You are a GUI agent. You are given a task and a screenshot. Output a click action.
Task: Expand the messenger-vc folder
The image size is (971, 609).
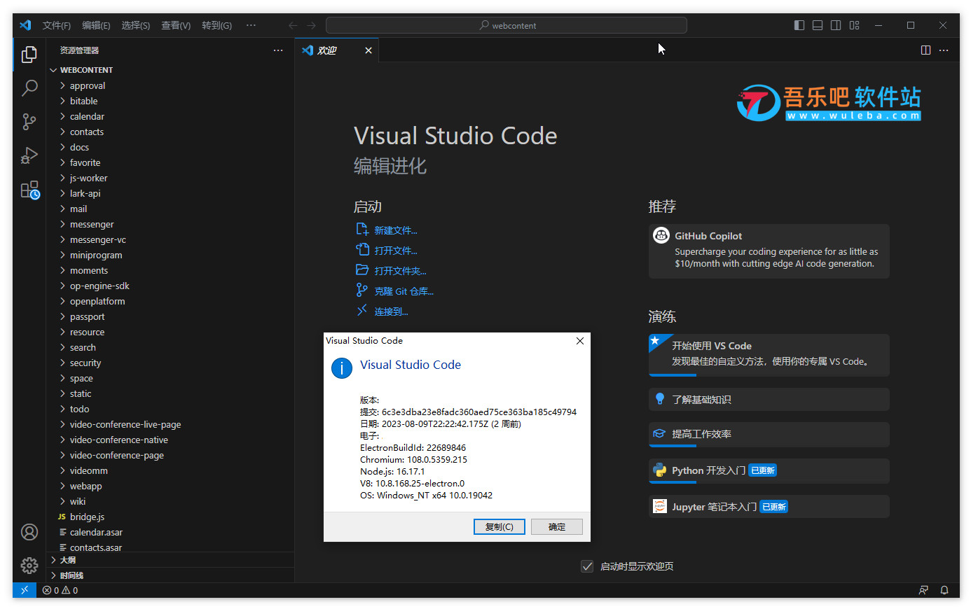(172, 239)
